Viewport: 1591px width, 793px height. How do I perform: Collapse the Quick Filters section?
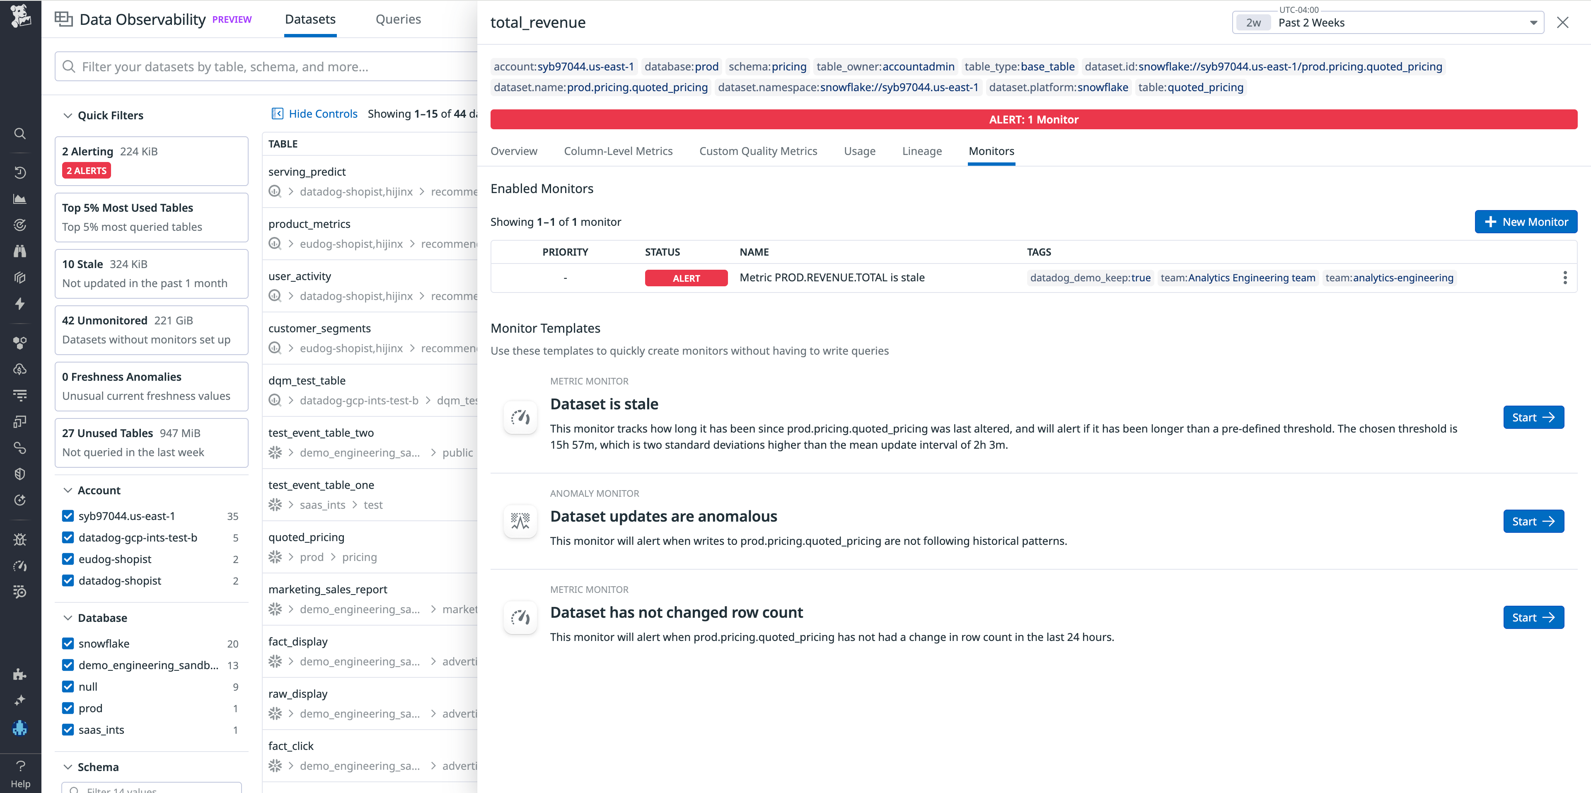coord(68,115)
